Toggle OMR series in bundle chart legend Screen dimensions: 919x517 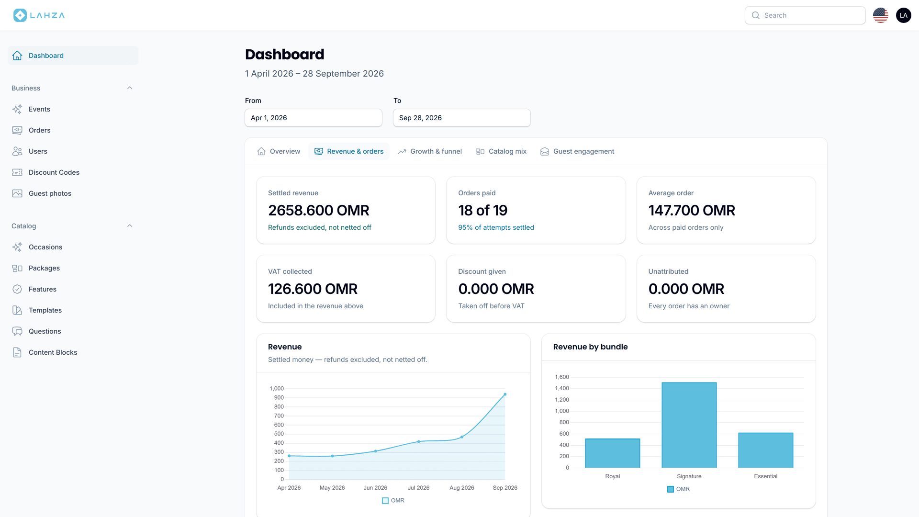click(x=679, y=489)
